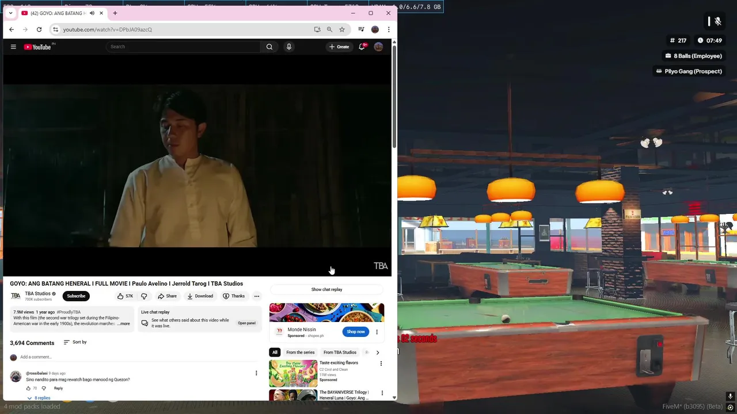Viewport: 737px width, 414px height.
Task: Click the YouTube search field
Action: coord(183,47)
